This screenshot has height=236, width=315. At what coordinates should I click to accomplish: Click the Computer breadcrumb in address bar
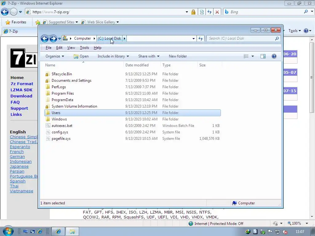point(82,38)
